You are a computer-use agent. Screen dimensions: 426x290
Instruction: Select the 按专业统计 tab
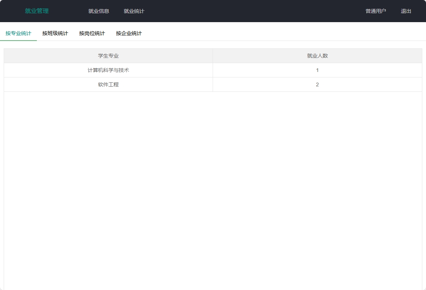[x=18, y=33]
